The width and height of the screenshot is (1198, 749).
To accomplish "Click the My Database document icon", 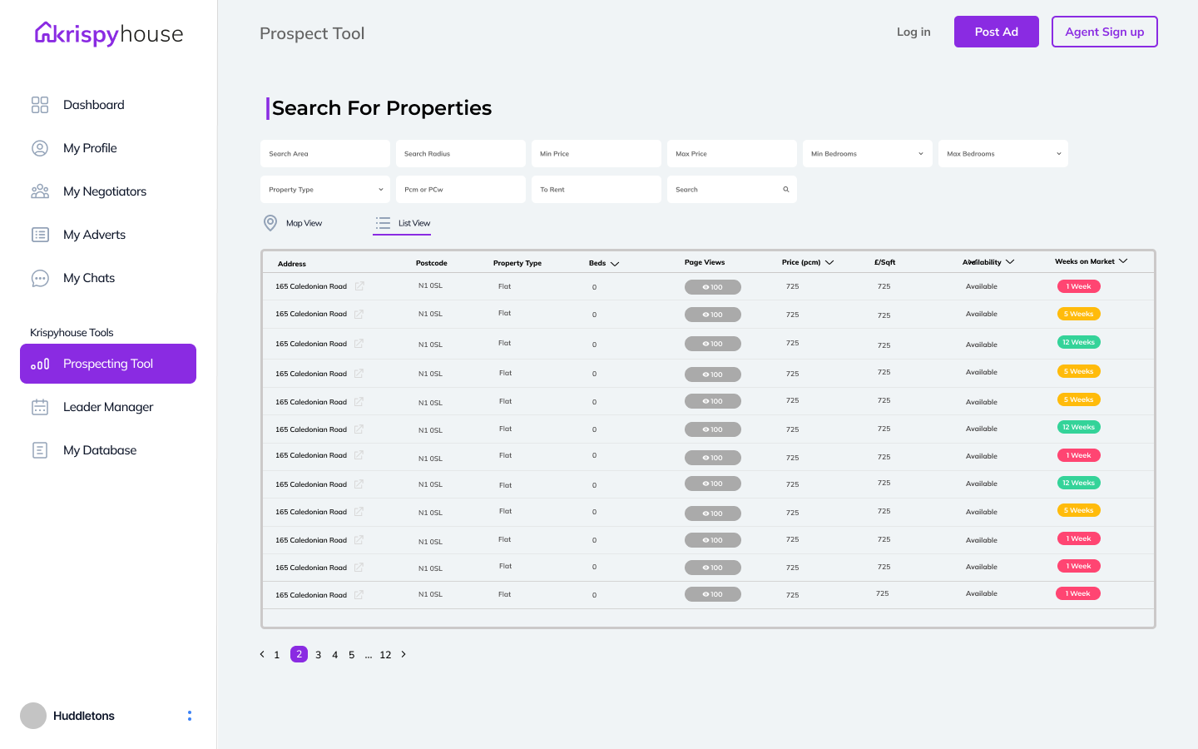I will pyautogui.click(x=40, y=450).
